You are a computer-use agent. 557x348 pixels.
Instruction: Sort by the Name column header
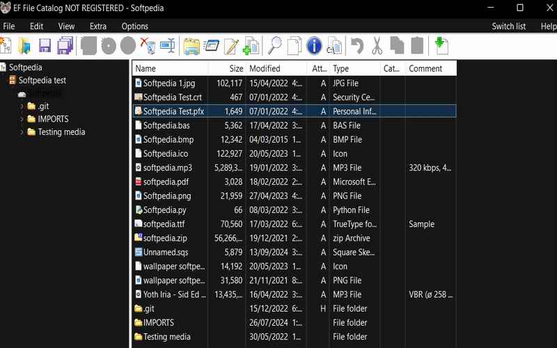(170, 68)
